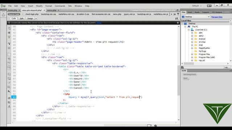Open the Modify menu
Viewport: 232px width, 130px height.
tap(39, 6)
